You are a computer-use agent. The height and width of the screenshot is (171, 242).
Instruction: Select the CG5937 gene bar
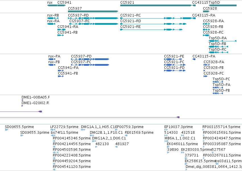tap(93, 11)
